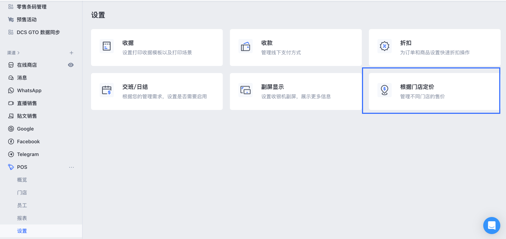Open the 收款 settings card
Screen dimensions: 506x239
(x=296, y=48)
